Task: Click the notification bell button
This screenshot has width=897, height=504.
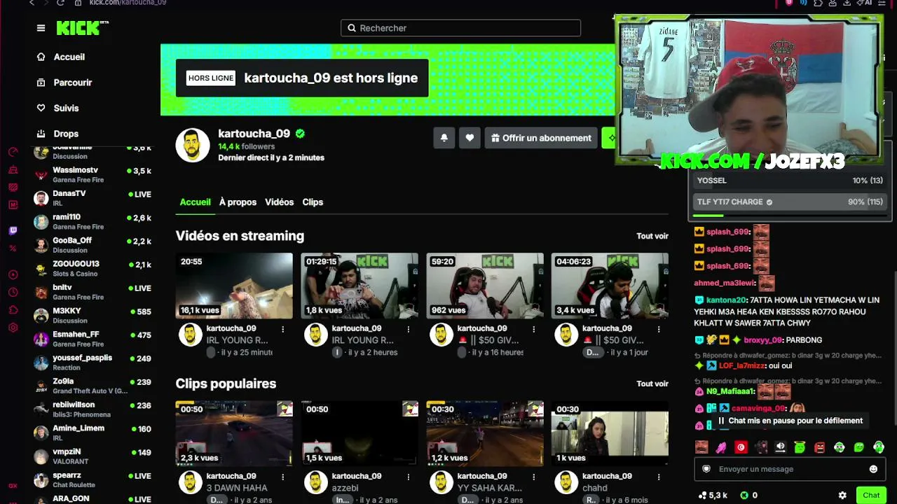Action: click(x=444, y=138)
